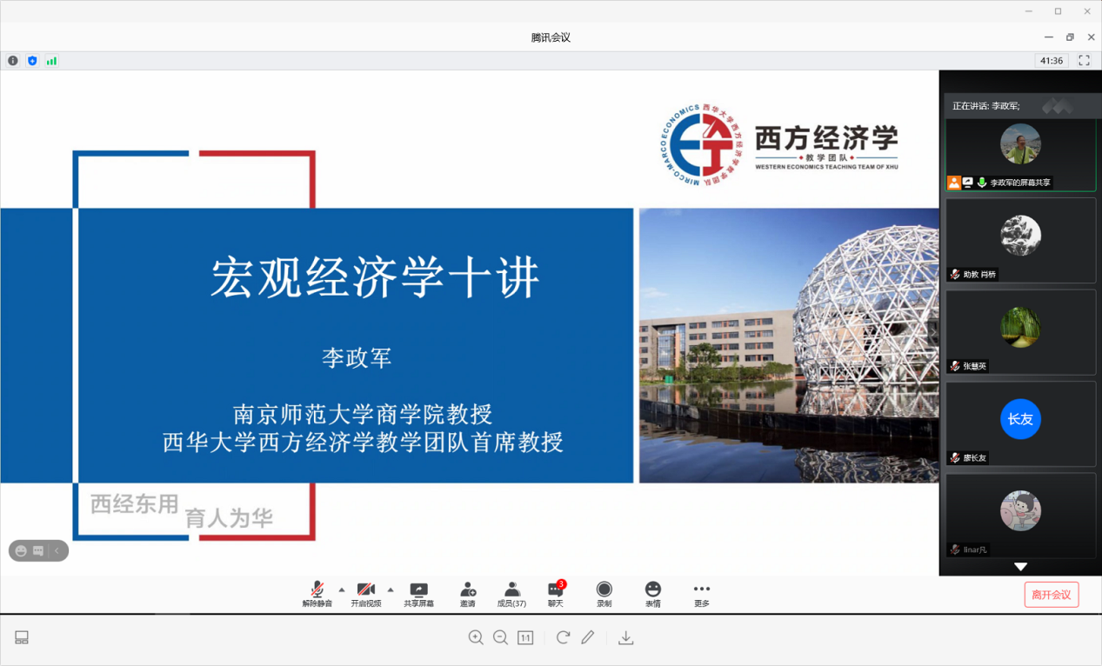
Task: Turn on camera via 开启视频
Action: tap(366, 594)
